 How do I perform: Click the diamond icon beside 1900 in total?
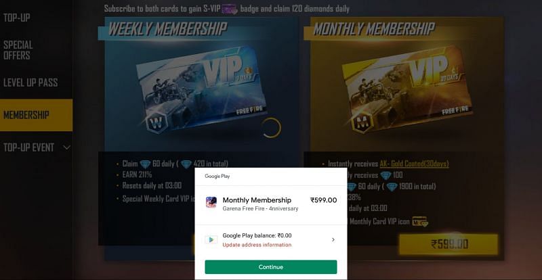pos(392,187)
